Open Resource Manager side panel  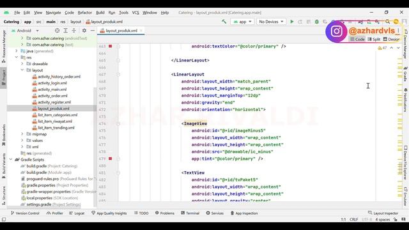click(x=4, y=47)
